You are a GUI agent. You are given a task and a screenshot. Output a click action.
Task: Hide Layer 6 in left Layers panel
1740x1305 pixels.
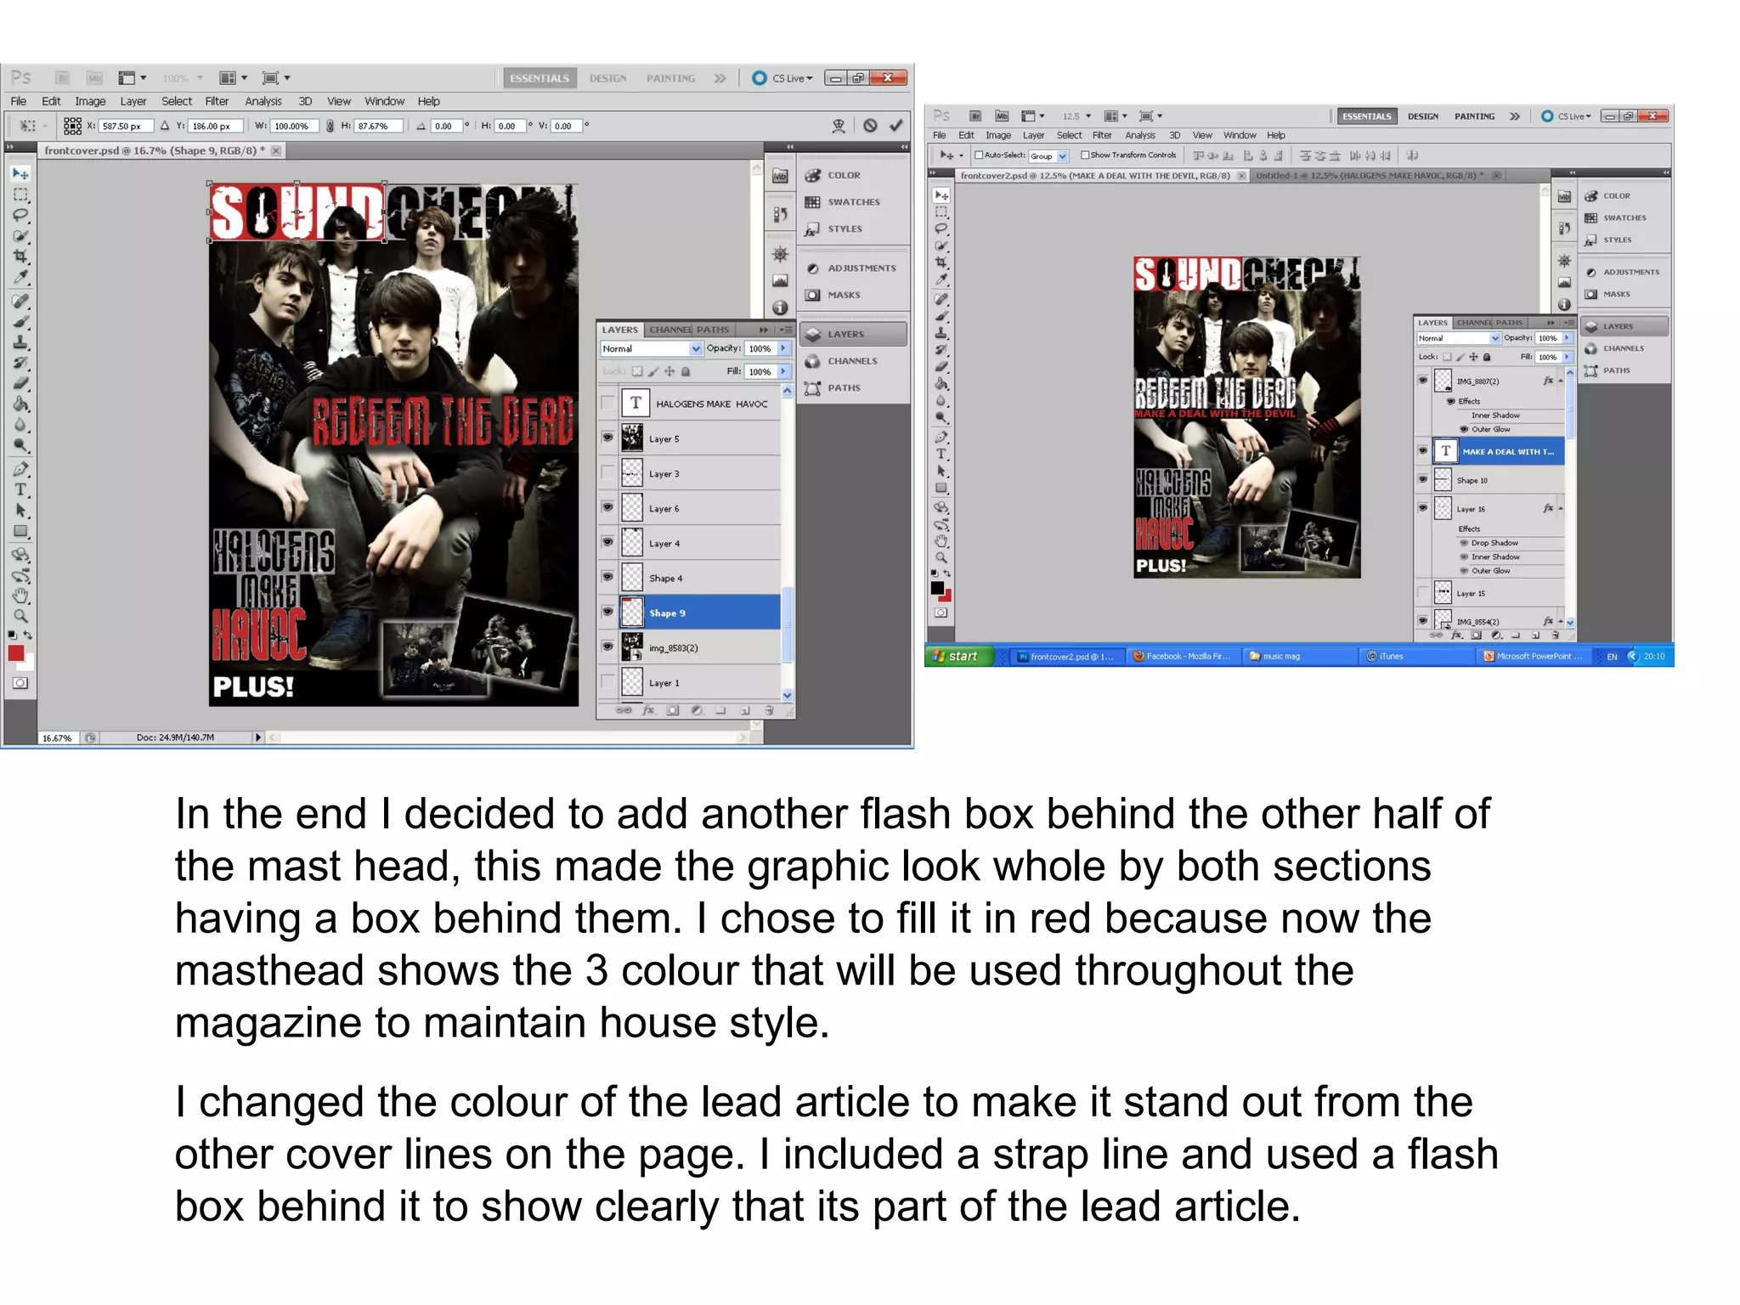point(607,507)
